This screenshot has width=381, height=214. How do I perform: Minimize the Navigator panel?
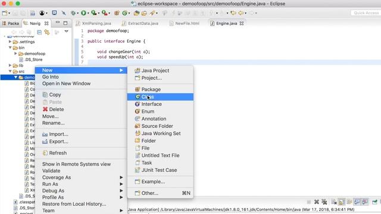coord(58,23)
